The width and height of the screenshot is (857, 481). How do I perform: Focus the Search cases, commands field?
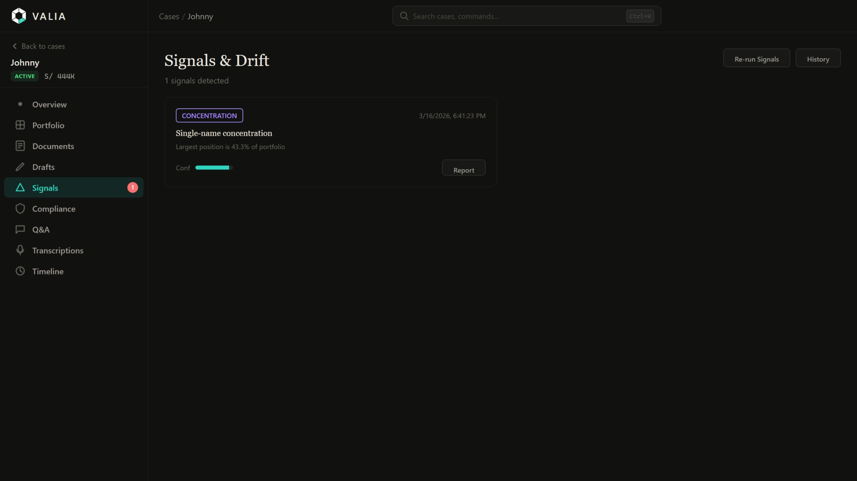coord(516,16)
